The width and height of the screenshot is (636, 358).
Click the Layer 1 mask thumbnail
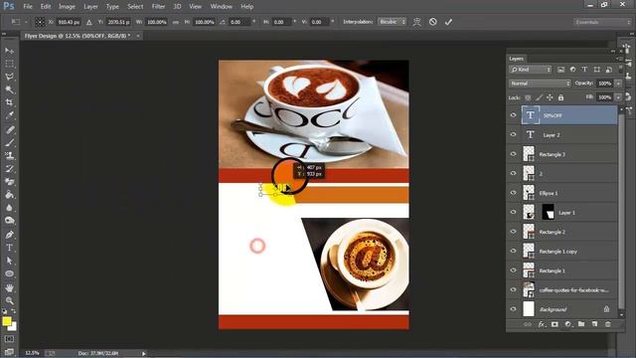click(x=548, y=212)
